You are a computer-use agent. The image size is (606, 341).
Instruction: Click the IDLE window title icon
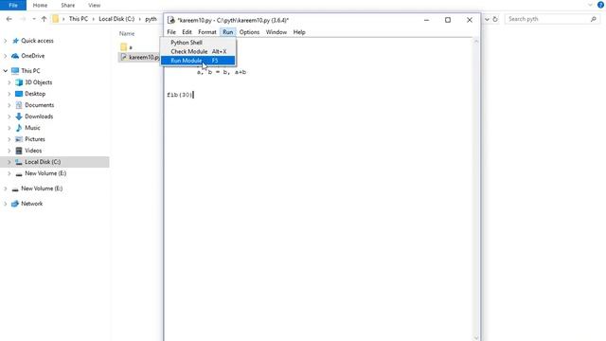tap(170, 20)
